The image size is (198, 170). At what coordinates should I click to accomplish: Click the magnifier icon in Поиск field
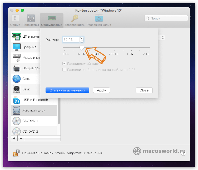[x=147, y=18]
